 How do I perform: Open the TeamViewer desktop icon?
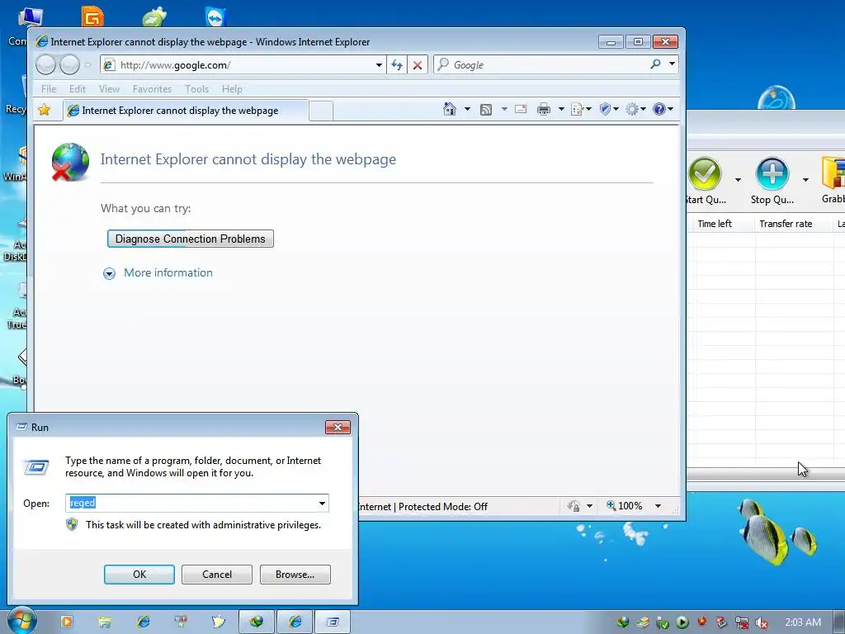(x=215, y=17)
